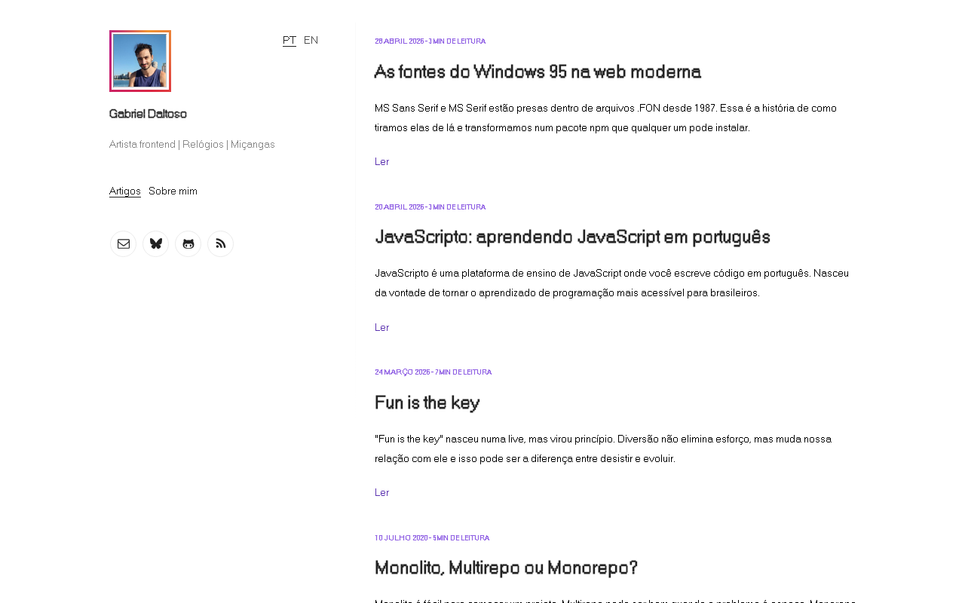The height and width of the screenshot is (603, 965).
Task: Switch language to EN
Action: (311, 40)
